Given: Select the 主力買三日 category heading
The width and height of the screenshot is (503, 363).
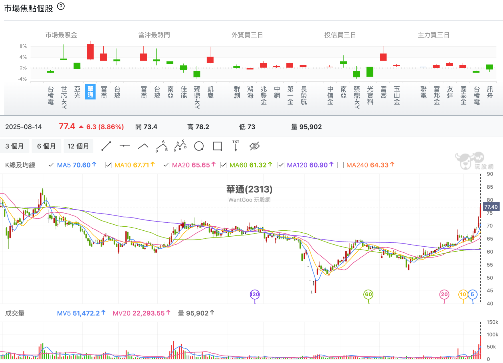Looking at the screenshot, I should [433, 35].
